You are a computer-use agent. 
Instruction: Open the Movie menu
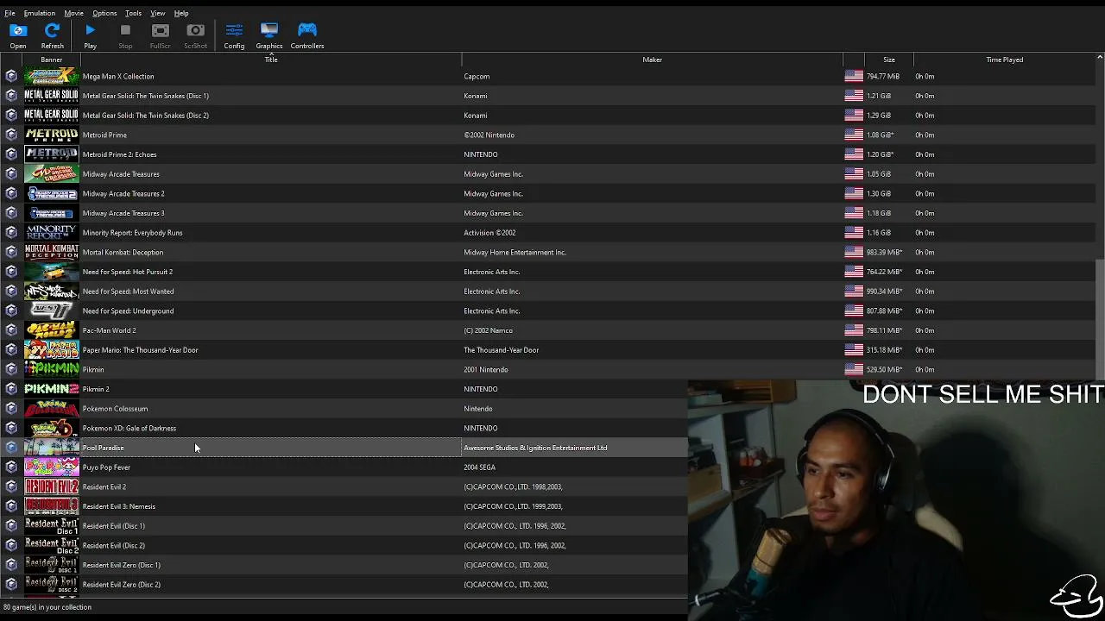pyautogui.click(x=73, y=13)
